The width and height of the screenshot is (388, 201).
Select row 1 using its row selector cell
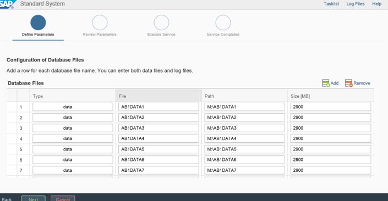pyautogui.click(x=12, y=107)
